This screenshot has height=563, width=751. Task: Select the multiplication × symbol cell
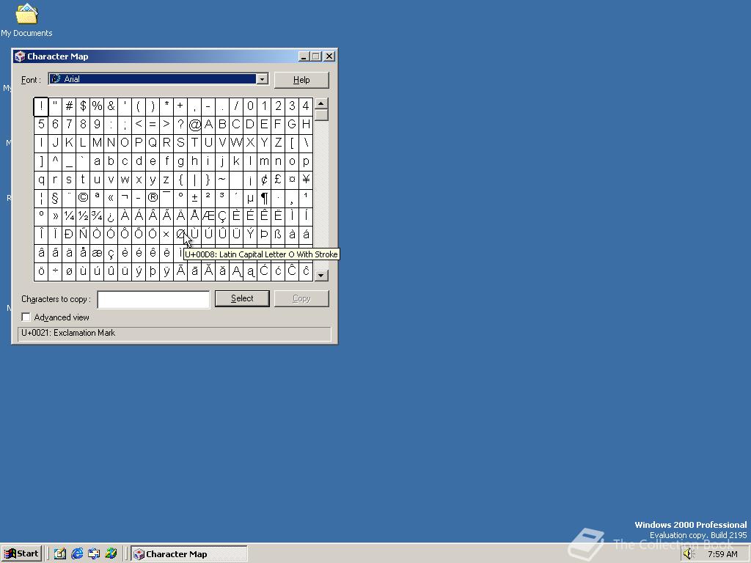tap(166, 235)
